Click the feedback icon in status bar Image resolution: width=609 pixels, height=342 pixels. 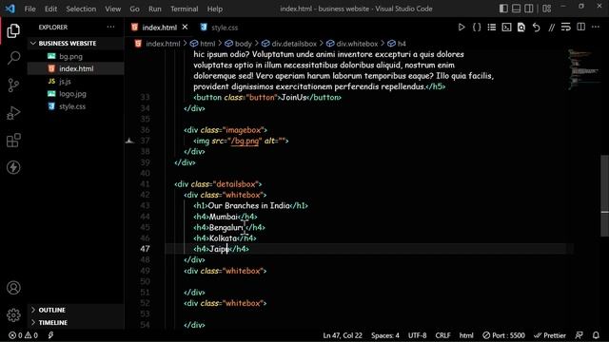[x=579, y=335]
